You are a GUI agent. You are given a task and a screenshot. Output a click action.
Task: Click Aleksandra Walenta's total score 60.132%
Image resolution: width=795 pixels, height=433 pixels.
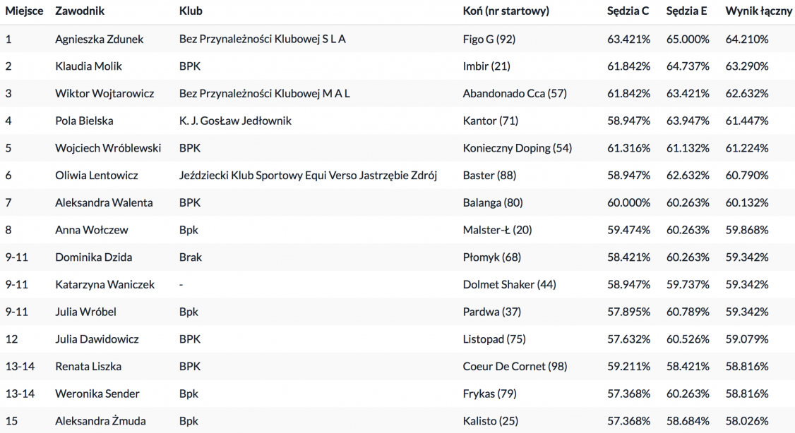tap(747, 203)
